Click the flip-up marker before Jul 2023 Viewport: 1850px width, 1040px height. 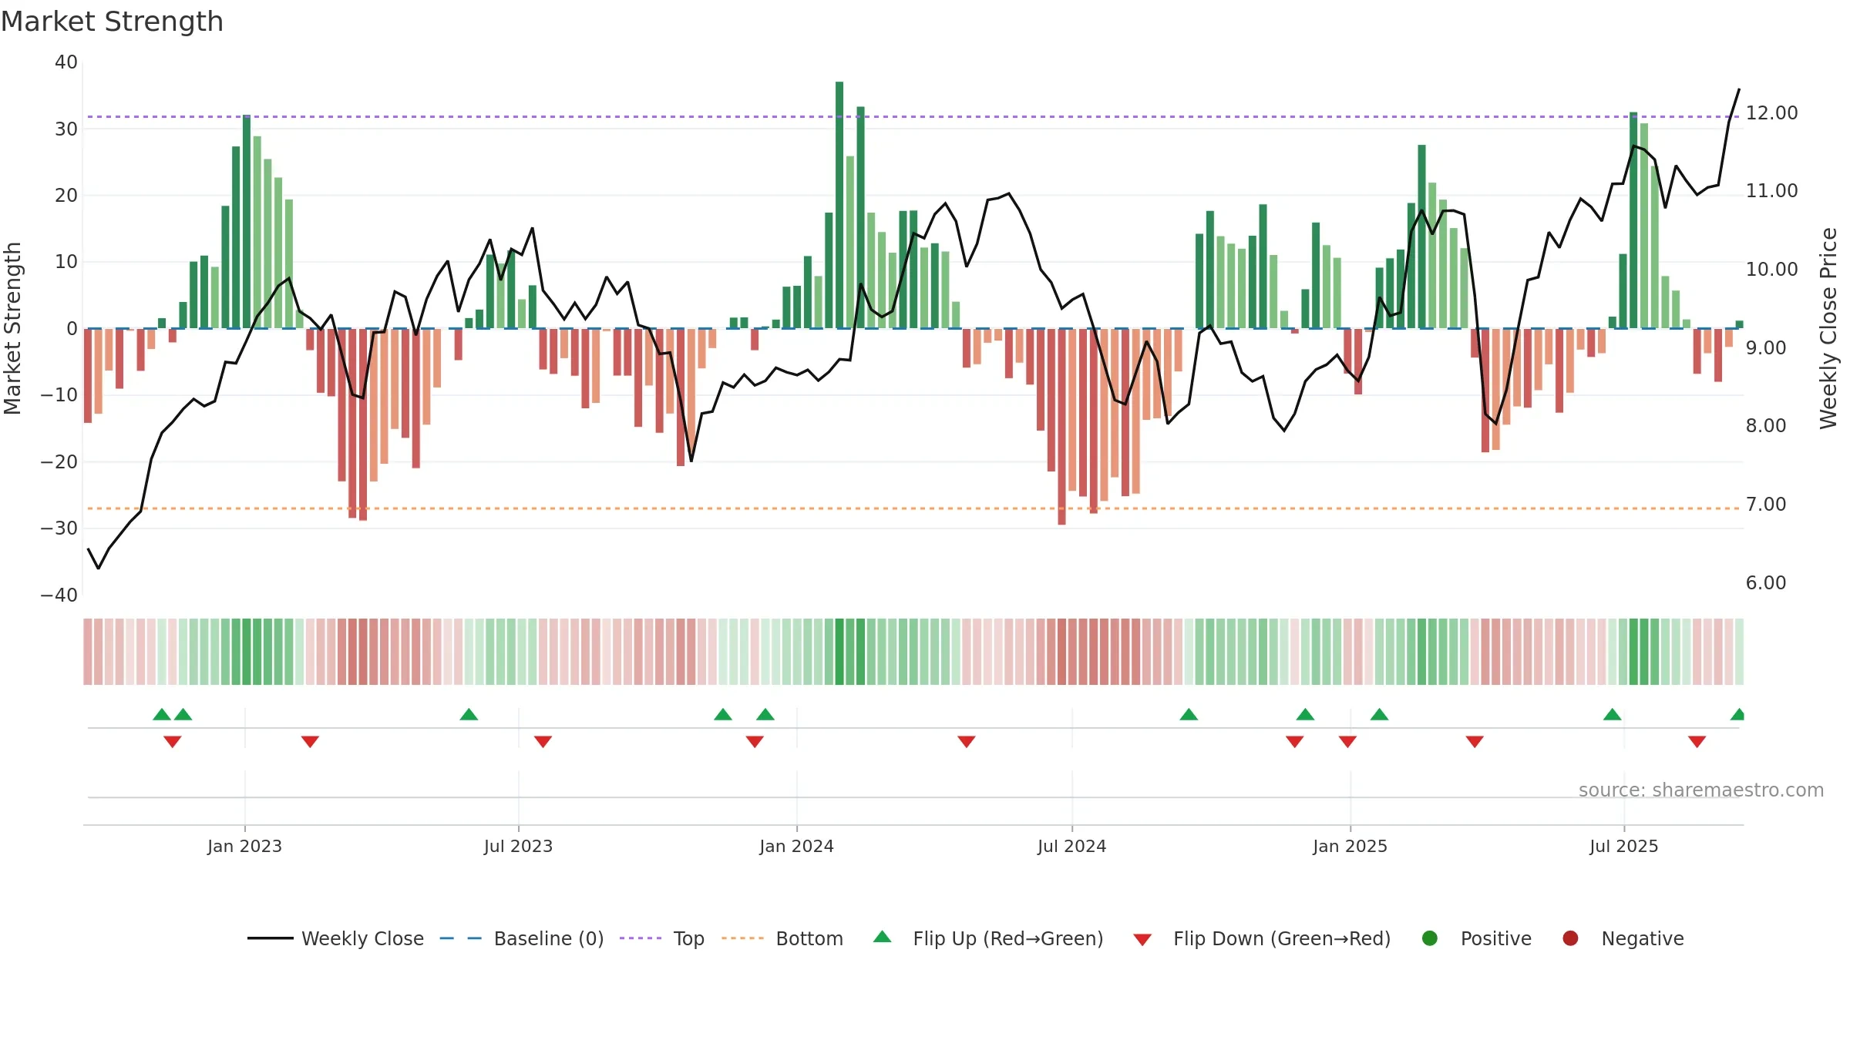[469, 714]
